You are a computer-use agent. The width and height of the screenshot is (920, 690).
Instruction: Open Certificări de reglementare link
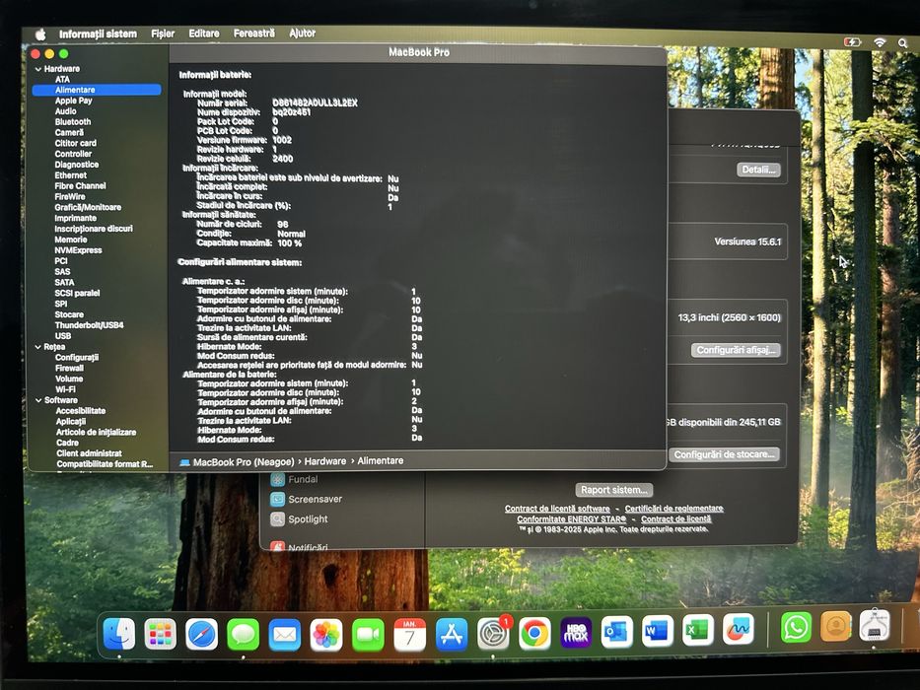point(673,508)
